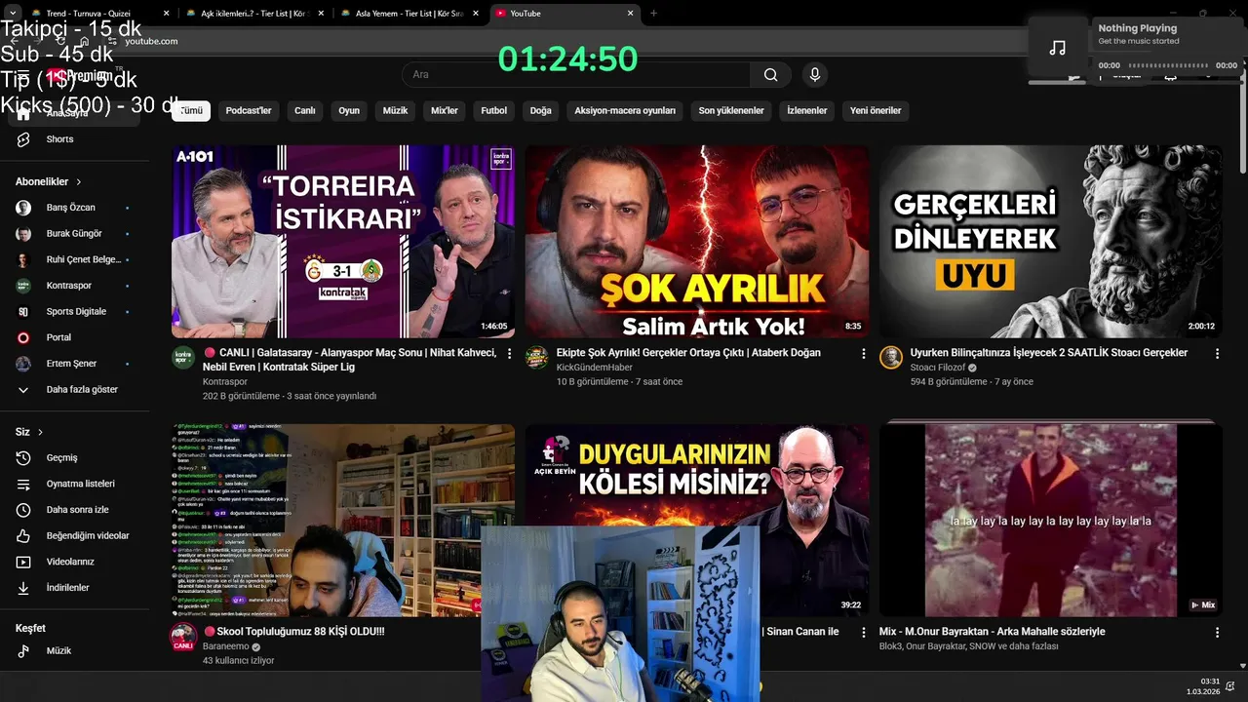Open options menu for M.Onur Bayraktan mix
This screenshot has height=702, width=1248.
point(1217,633)
